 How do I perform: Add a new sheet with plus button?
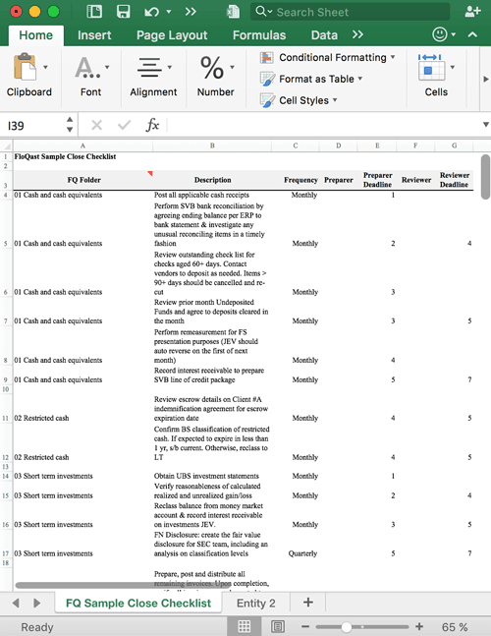308,603
